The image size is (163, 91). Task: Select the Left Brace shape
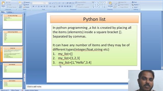point(100,7)
